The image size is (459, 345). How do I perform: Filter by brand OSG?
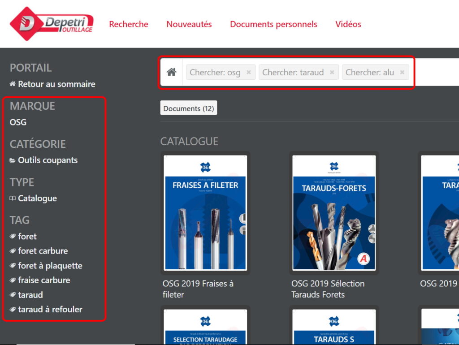tap(18, 122)
